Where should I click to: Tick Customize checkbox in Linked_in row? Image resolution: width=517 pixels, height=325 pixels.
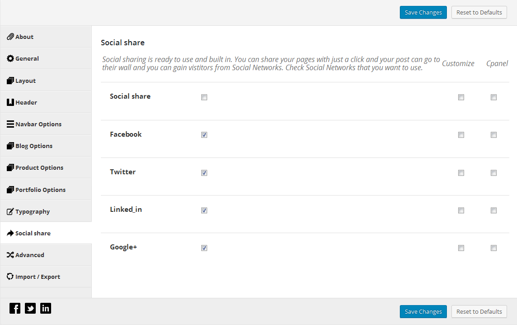coord(461,210)
